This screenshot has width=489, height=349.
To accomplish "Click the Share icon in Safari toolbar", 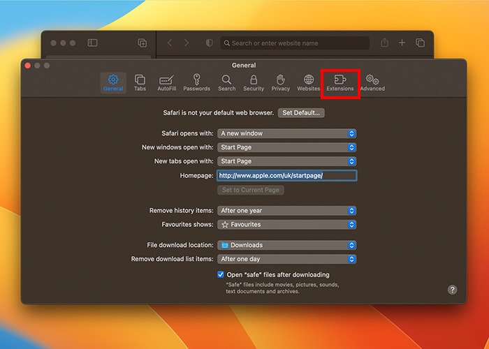I will tap(384, 43).
